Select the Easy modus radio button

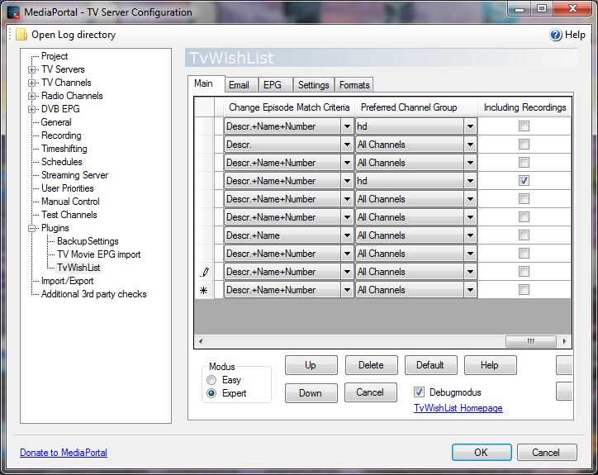[211, 380]
